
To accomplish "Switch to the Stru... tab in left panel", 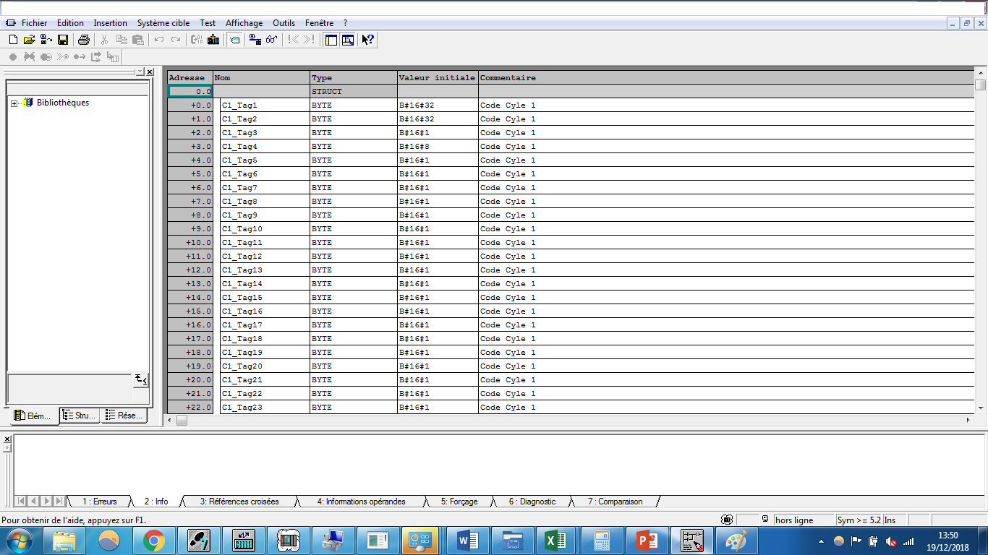I will pos(80,416).
